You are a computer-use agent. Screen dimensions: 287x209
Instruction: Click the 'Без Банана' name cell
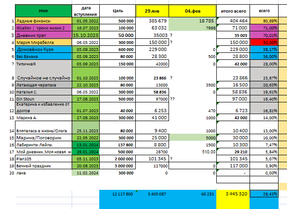(44, 57)
